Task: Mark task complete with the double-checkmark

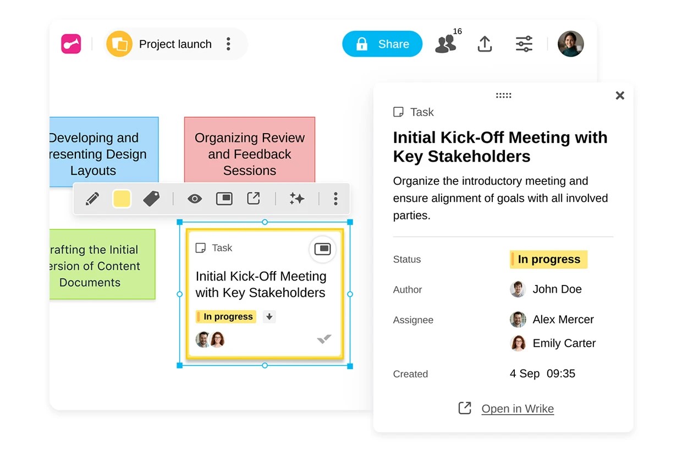Action: point(324,339)
